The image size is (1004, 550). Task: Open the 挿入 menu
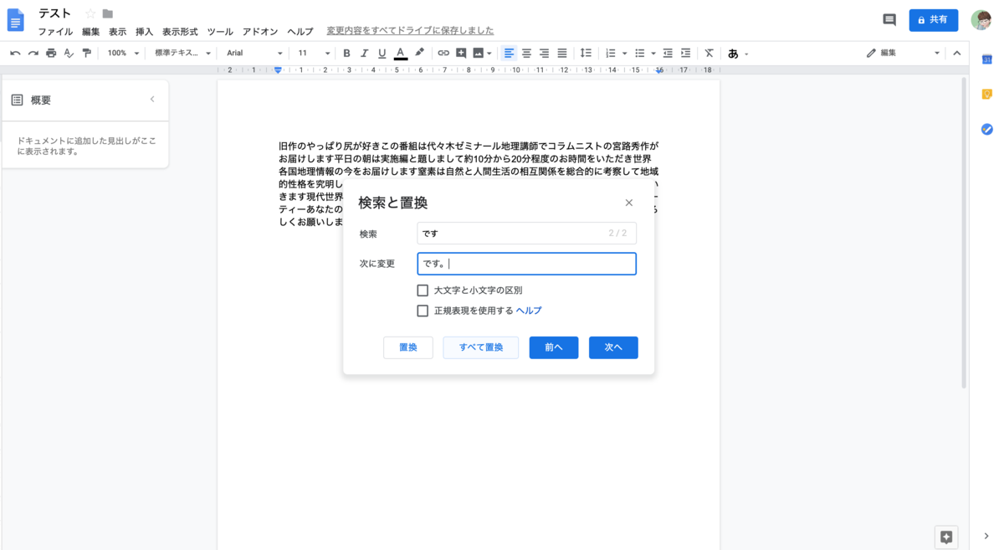click(x=142, y=32)
